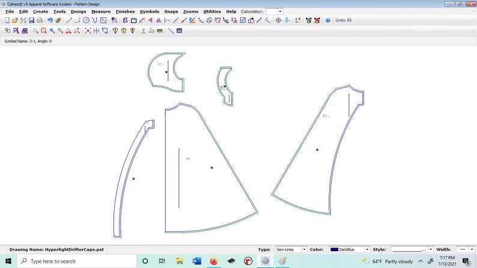Click the scissors percent icon in second toolbar
This screenshot has width=477, height=268.
pyautogui.click(x=8, y=31)
